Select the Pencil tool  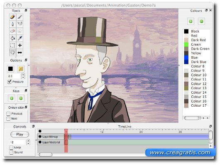tap(12, 17)
